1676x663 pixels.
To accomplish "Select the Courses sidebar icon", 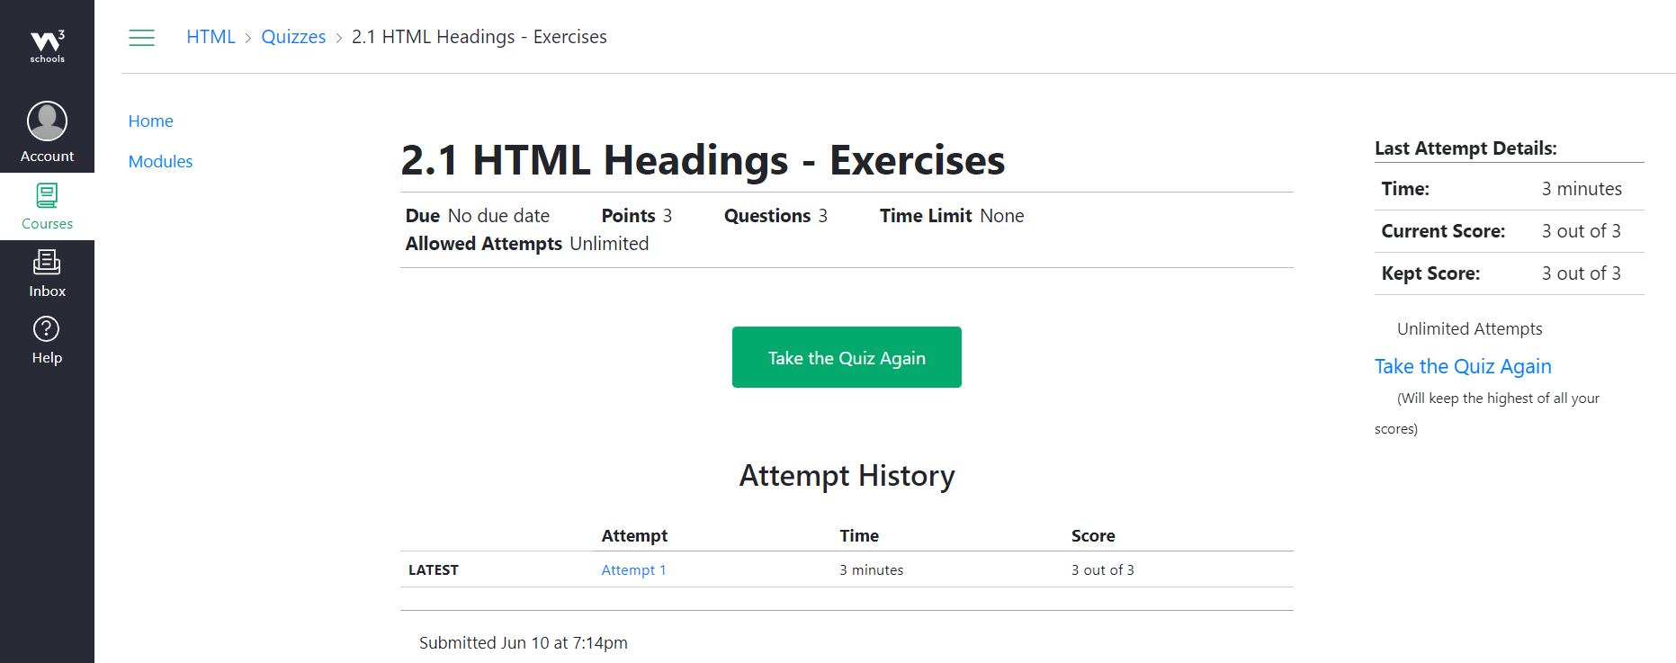I will pos(46,206).
